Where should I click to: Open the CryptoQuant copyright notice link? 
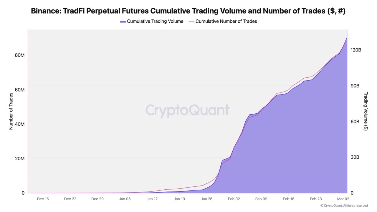tap(344, 206)
